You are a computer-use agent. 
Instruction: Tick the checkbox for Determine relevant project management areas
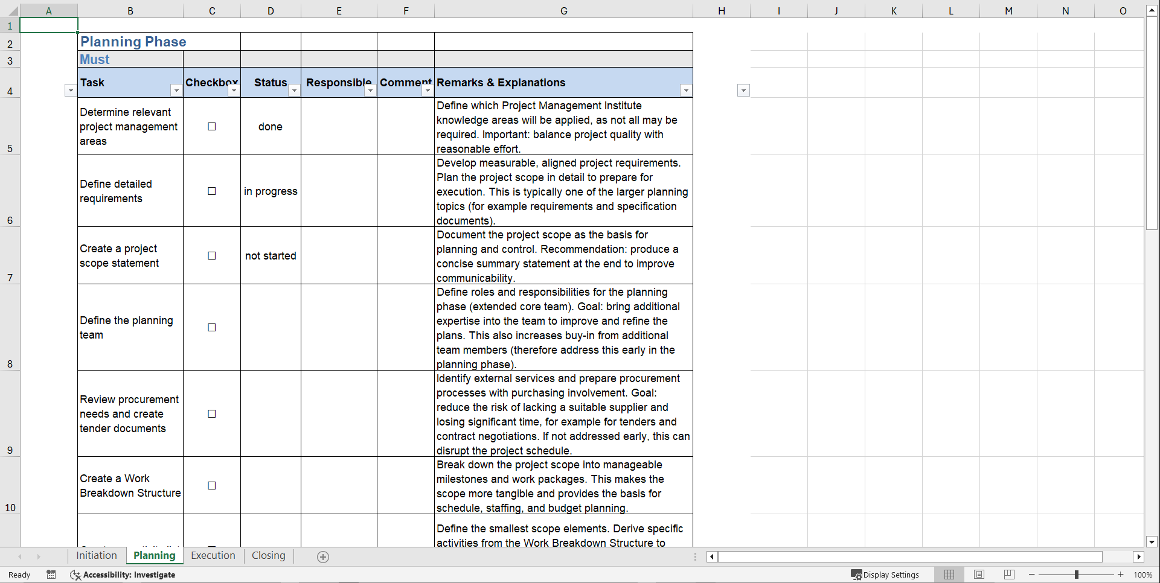tap(212, 127)
